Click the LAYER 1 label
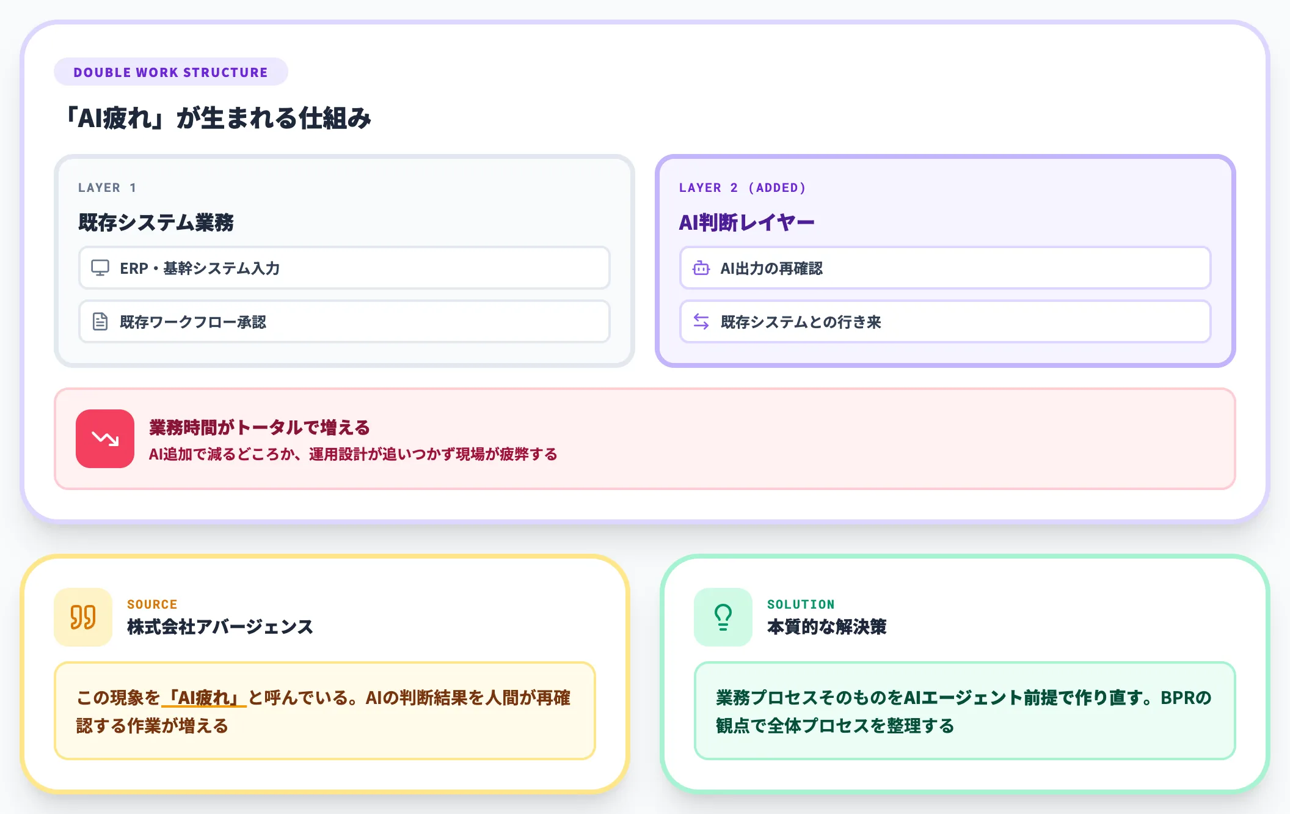The height and width of the screenshot is (814, 1290). [x=107, y=188]
